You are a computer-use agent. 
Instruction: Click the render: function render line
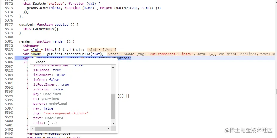(47, 41)
